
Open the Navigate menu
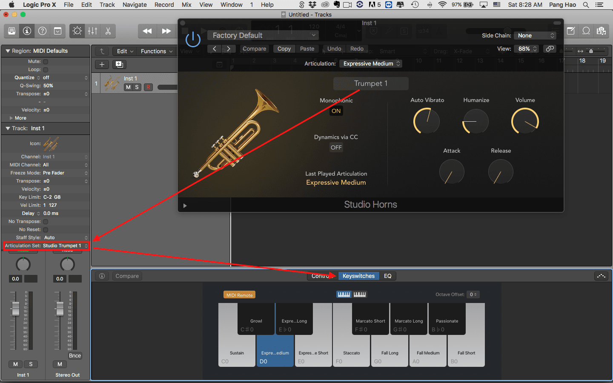tap(135, 5)
